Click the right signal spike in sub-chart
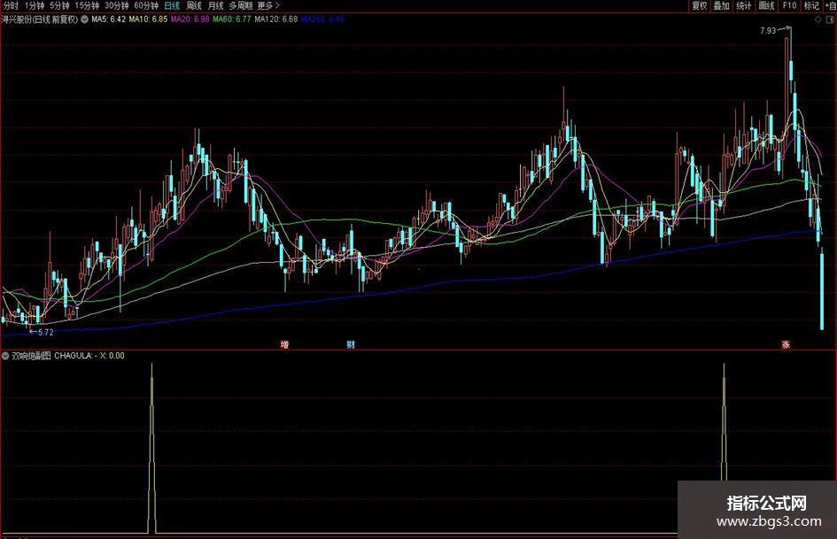Viewport: 837px width, 539px height. [724, 422]
